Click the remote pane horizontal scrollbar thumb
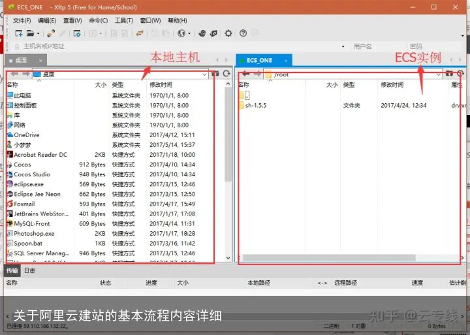Viewport: 470px width, 335px height. coord(329,258)
